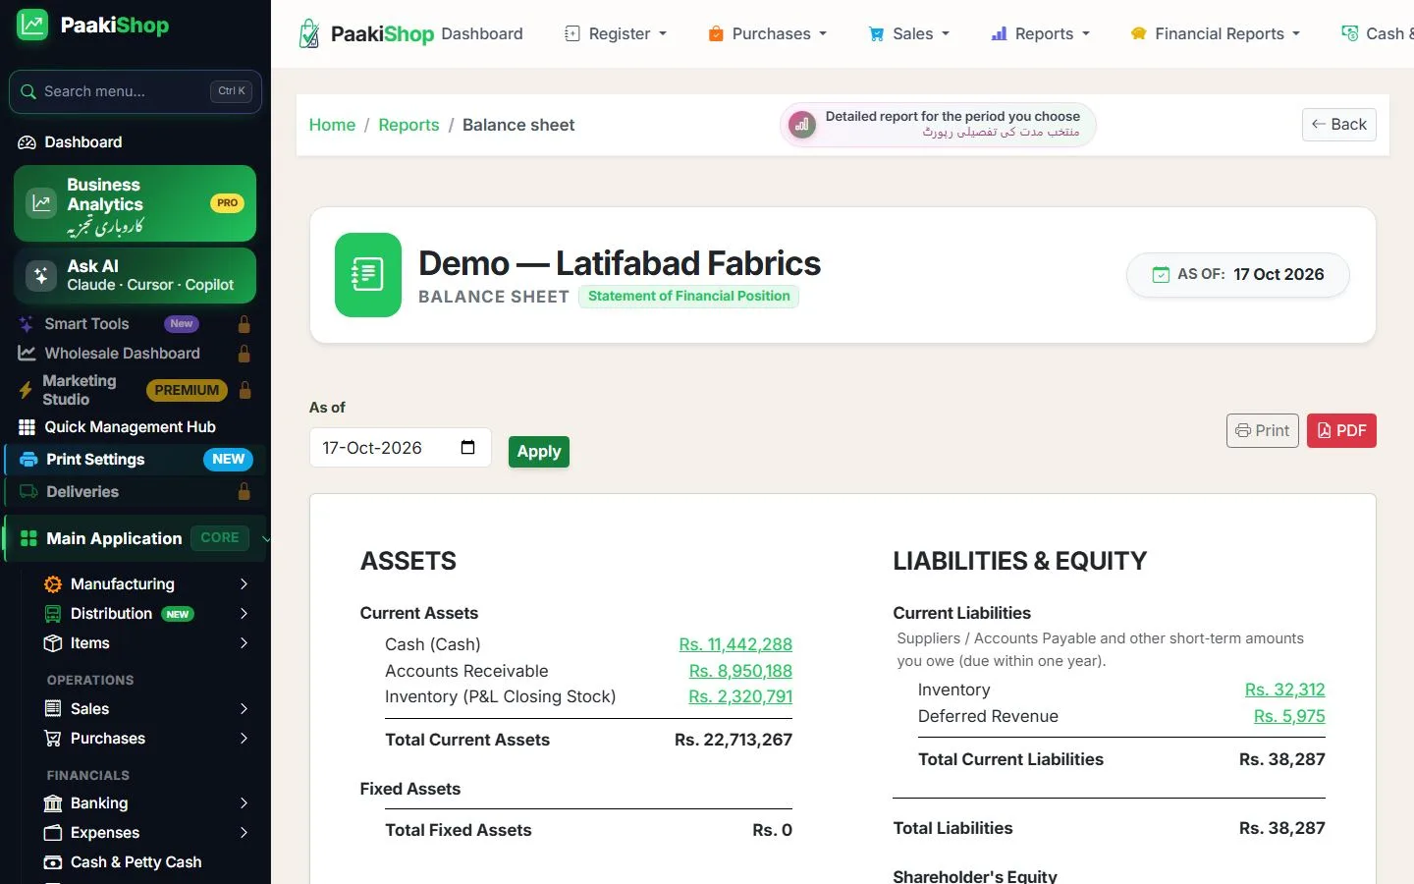This screenshot has width=1414, height=884.
Task: Click the Print Settings printer icon
Action: [28, 460]
